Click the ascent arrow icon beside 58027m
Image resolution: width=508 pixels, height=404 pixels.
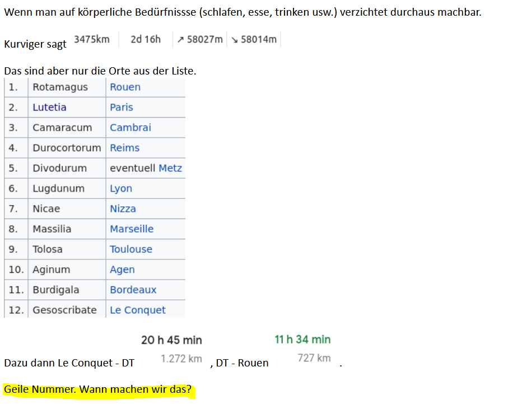point(180,40)
